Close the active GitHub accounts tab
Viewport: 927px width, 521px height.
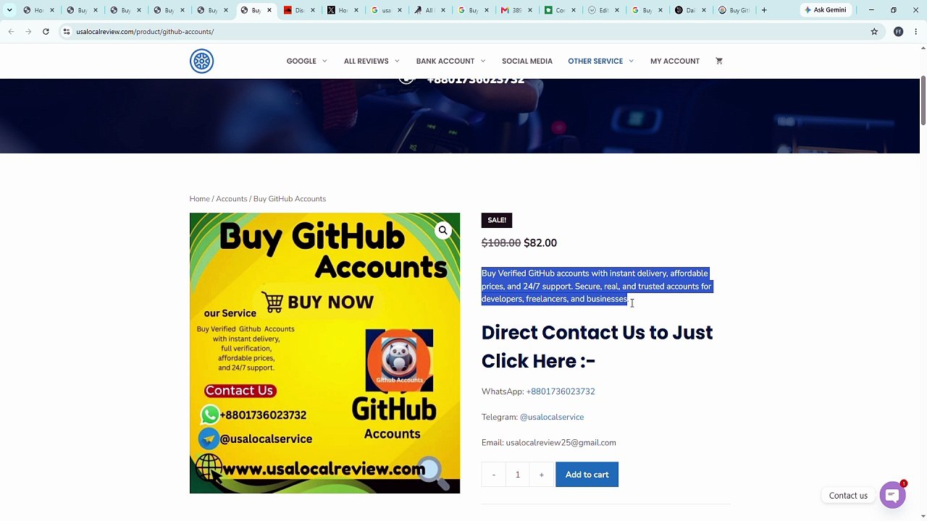click(269, 10)
